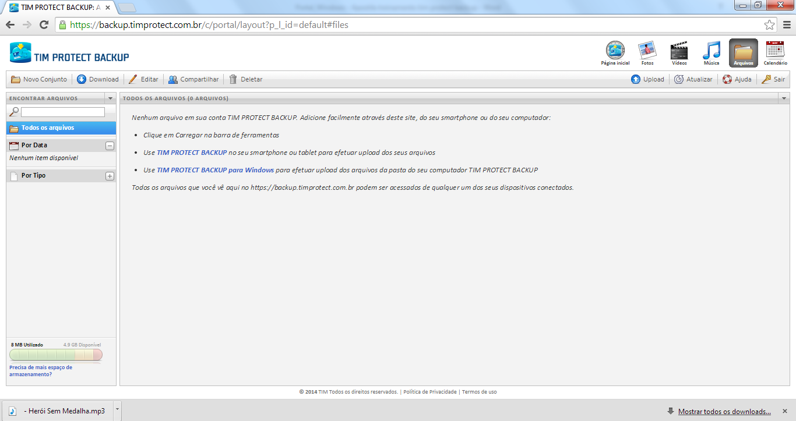Click the Por Data calendar icon
This screenshot has width=796, height=421.
14,146
